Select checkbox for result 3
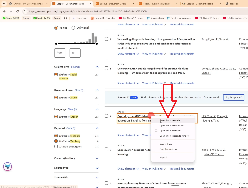This screenshot has height=188, width=248. 106,68
